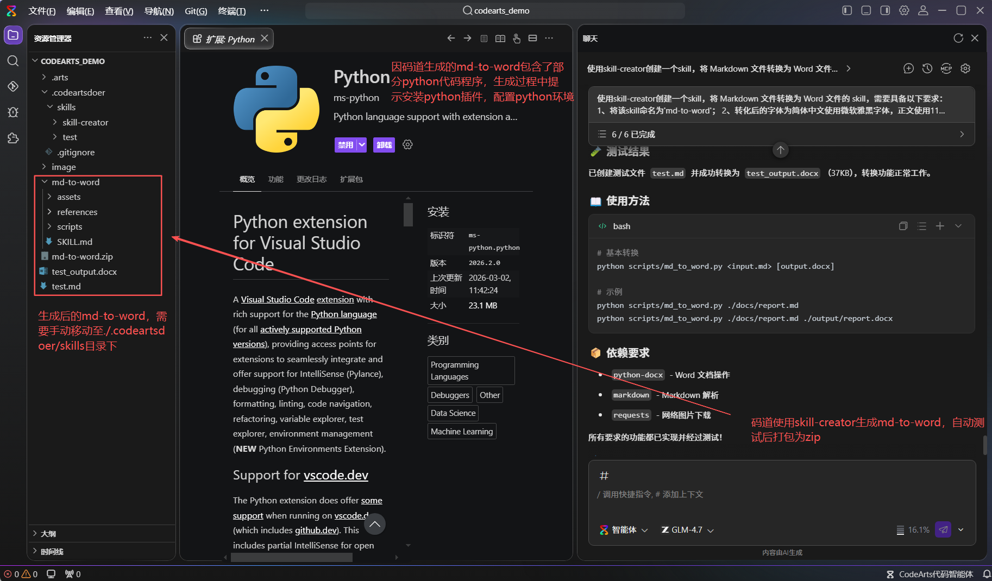Click the Data Science category tag

click(x=453, y=413)
